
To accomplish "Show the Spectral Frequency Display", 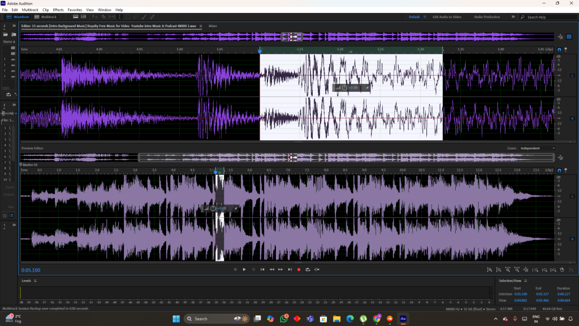I will (75, 17).
